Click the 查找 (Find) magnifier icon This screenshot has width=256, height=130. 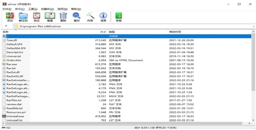(77, 17)
